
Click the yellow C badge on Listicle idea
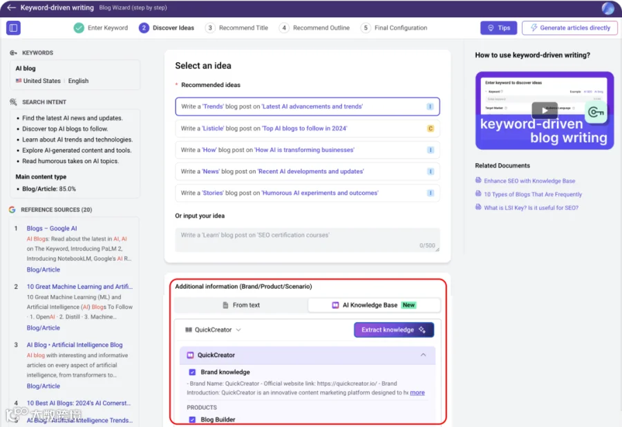pyautogui.click(x=430, y=129)
